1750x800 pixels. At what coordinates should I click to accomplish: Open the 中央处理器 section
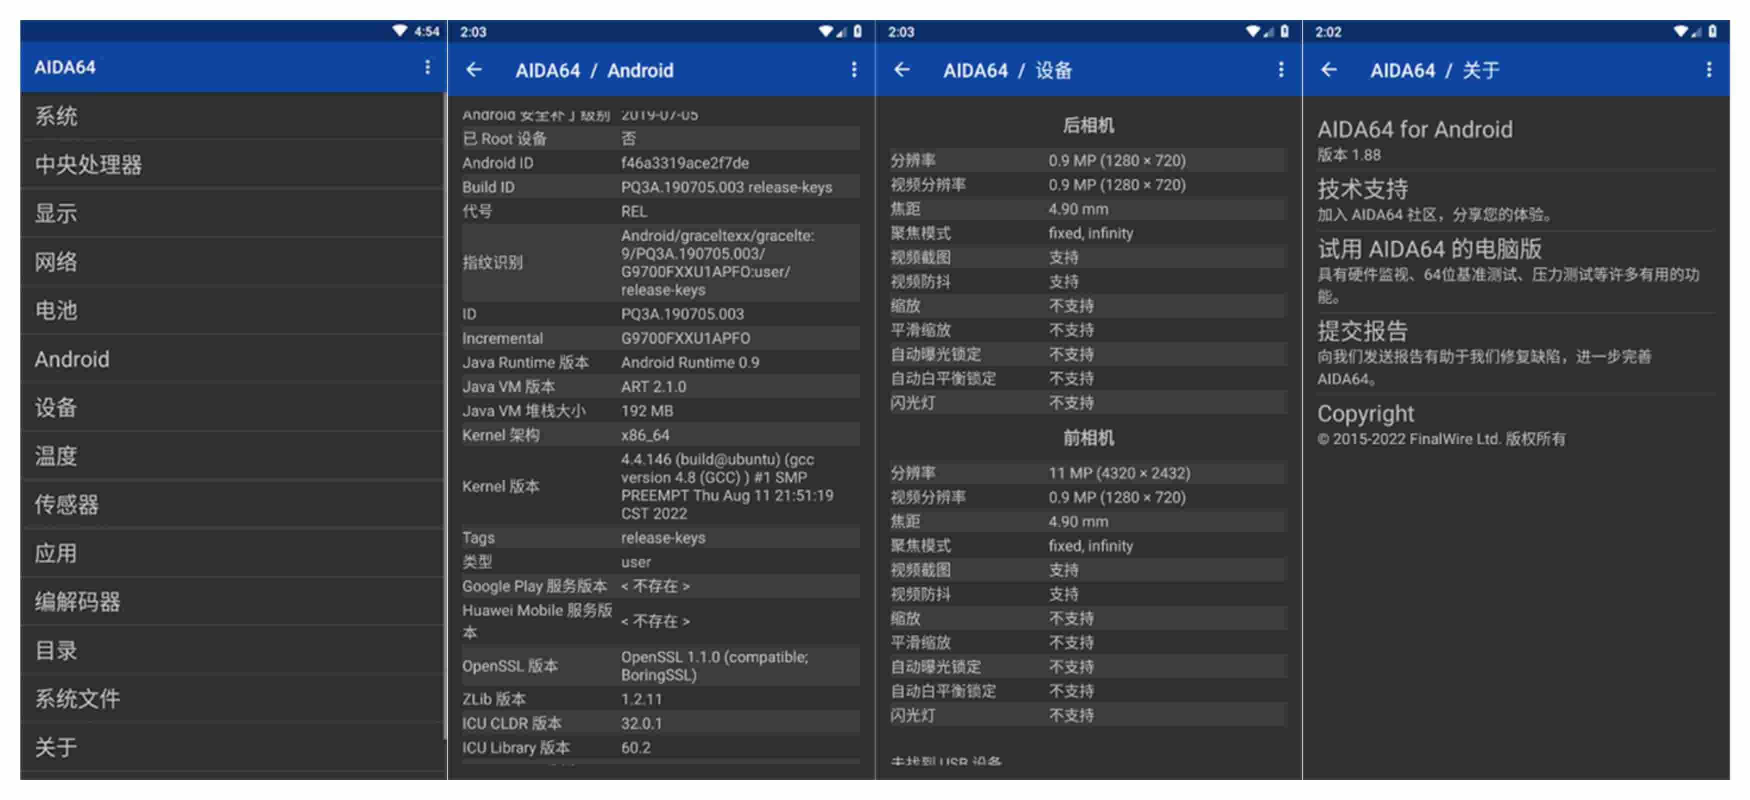pyautogui.click(x=88, y=164)
